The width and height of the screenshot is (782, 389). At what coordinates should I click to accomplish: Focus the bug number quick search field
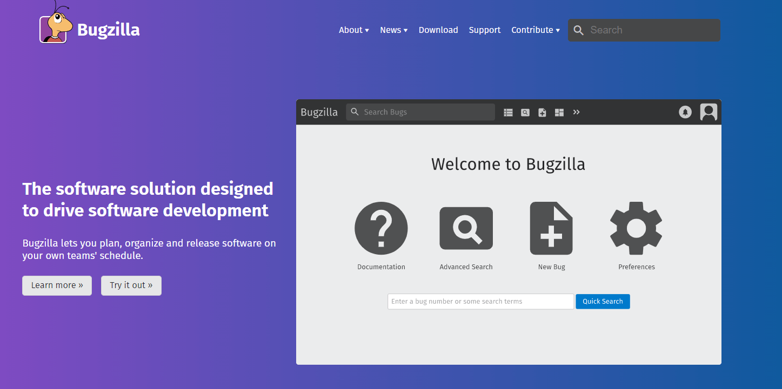(481, 302)
